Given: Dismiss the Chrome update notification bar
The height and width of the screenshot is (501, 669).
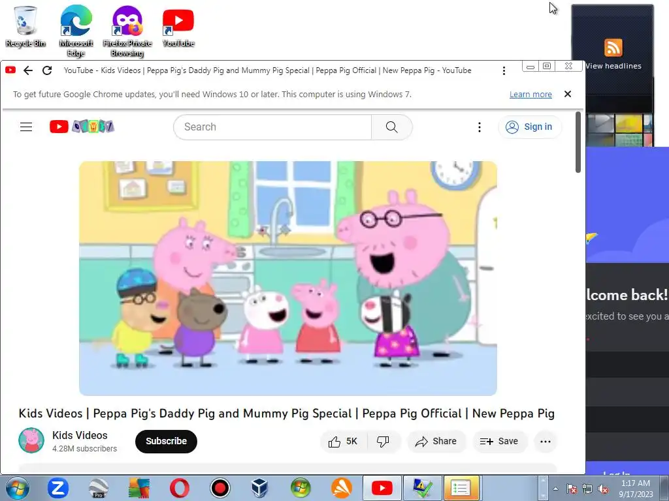Looking at the screenshot, I should 568,94.
